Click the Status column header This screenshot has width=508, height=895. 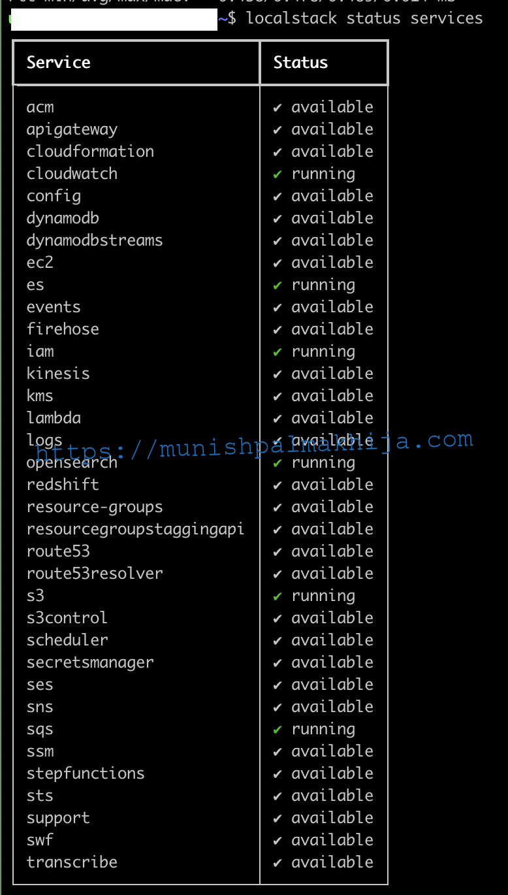pyautogui.click(x=300, y=62)
